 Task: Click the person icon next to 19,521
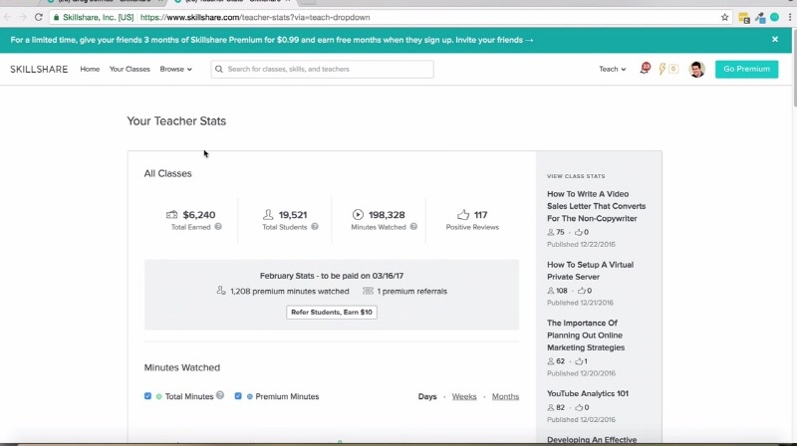coord(268,214)
